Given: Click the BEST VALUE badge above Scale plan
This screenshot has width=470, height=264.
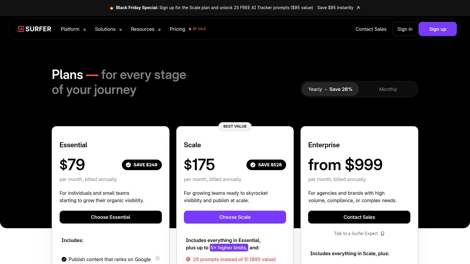Looking at the screenshot, I should 235,126.
